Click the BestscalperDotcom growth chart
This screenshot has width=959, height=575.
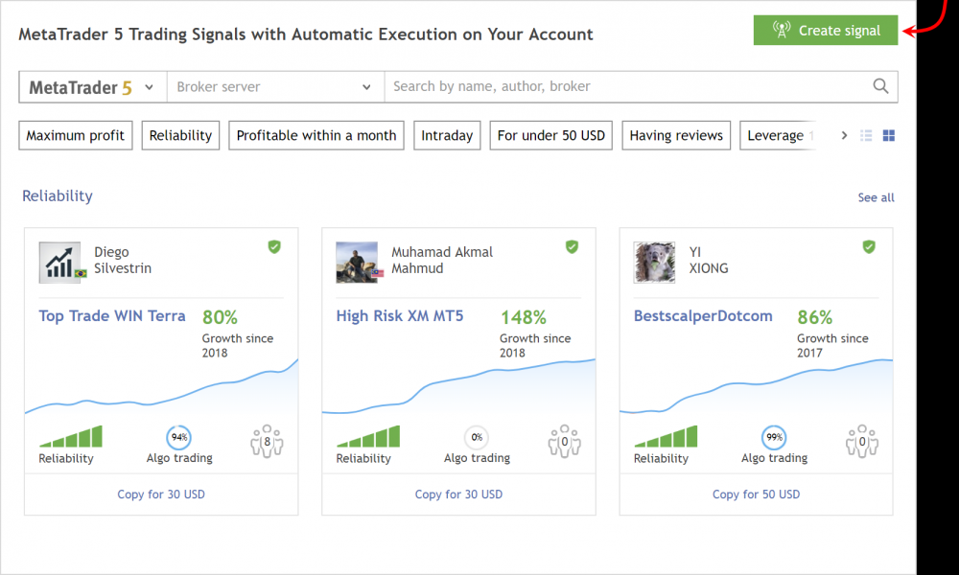[x=756, y=387]
